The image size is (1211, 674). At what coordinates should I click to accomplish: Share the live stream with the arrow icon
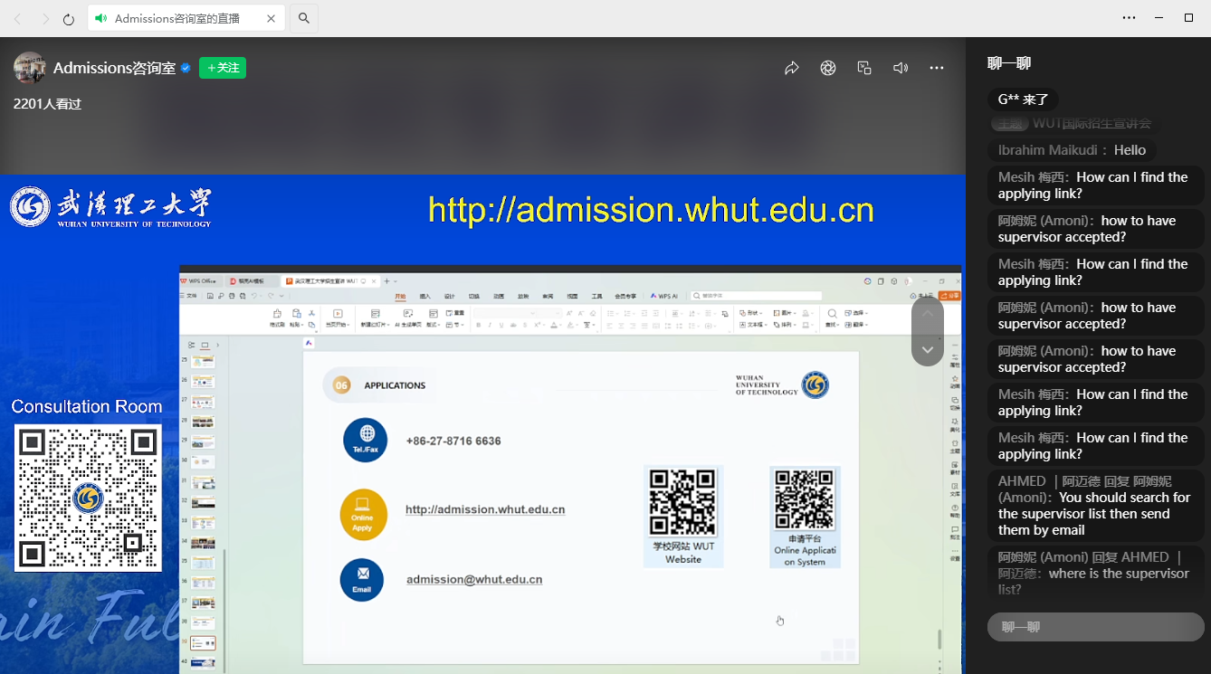pos(792,68)
